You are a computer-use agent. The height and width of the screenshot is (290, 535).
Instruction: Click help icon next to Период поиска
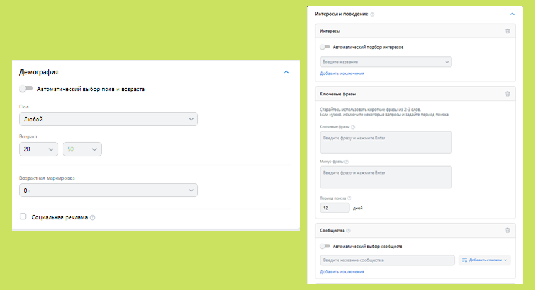click(350, 198)
